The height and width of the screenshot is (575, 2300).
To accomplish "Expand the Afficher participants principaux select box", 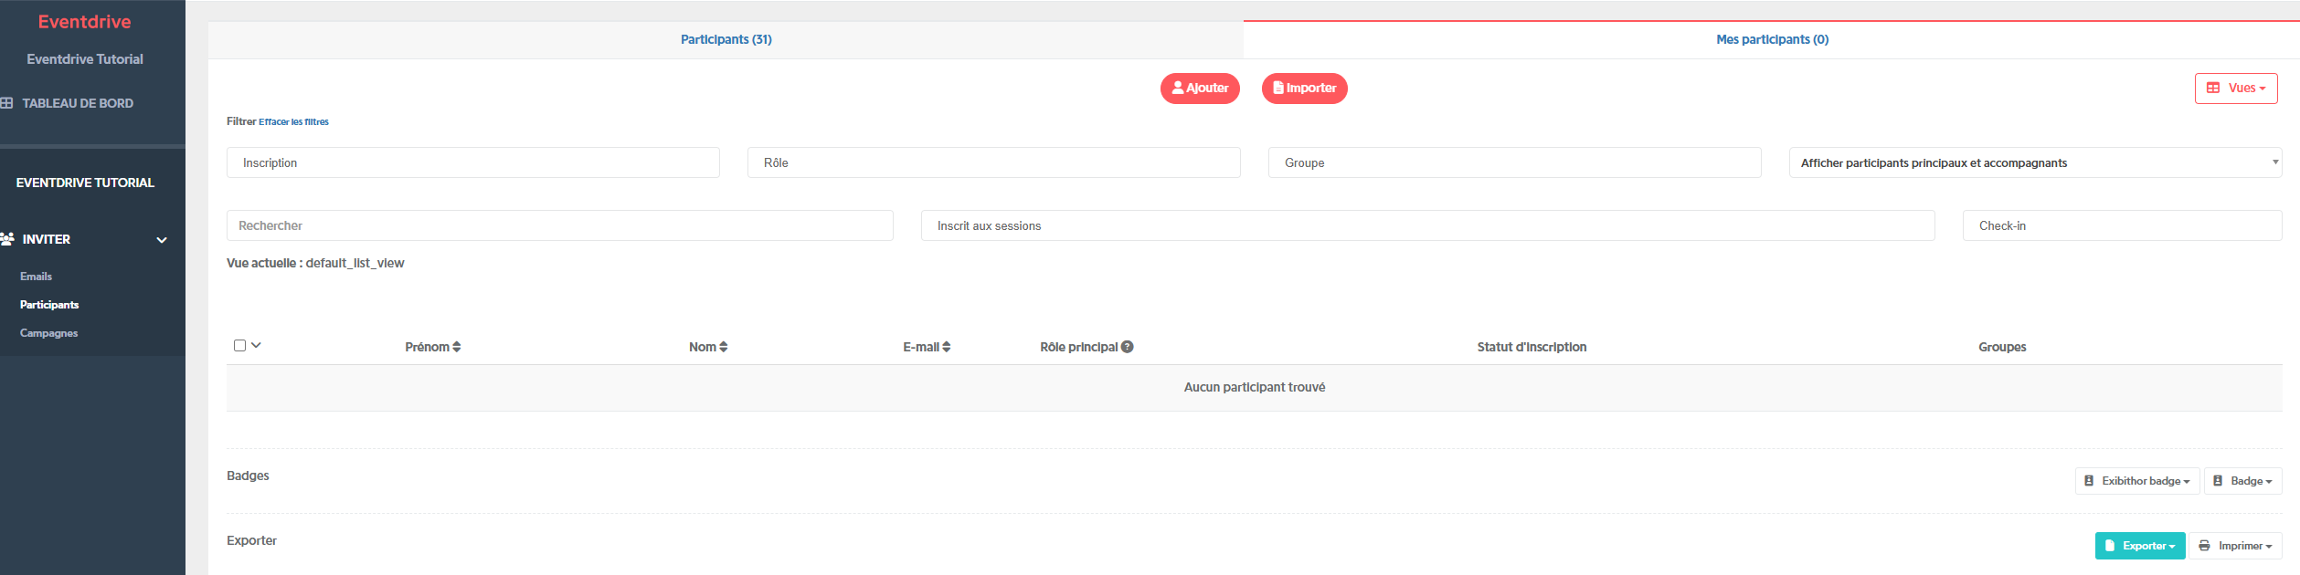I will tap(2035, 162).
